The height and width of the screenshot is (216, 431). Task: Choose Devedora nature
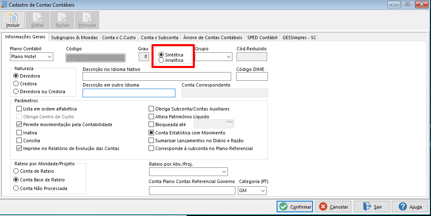27,76
